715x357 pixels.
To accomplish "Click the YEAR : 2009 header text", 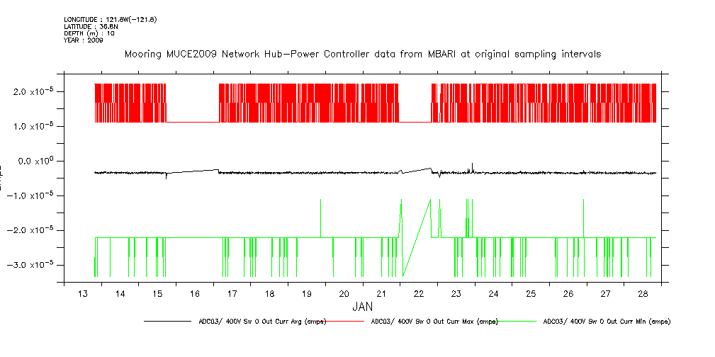I will pos(84,40).
